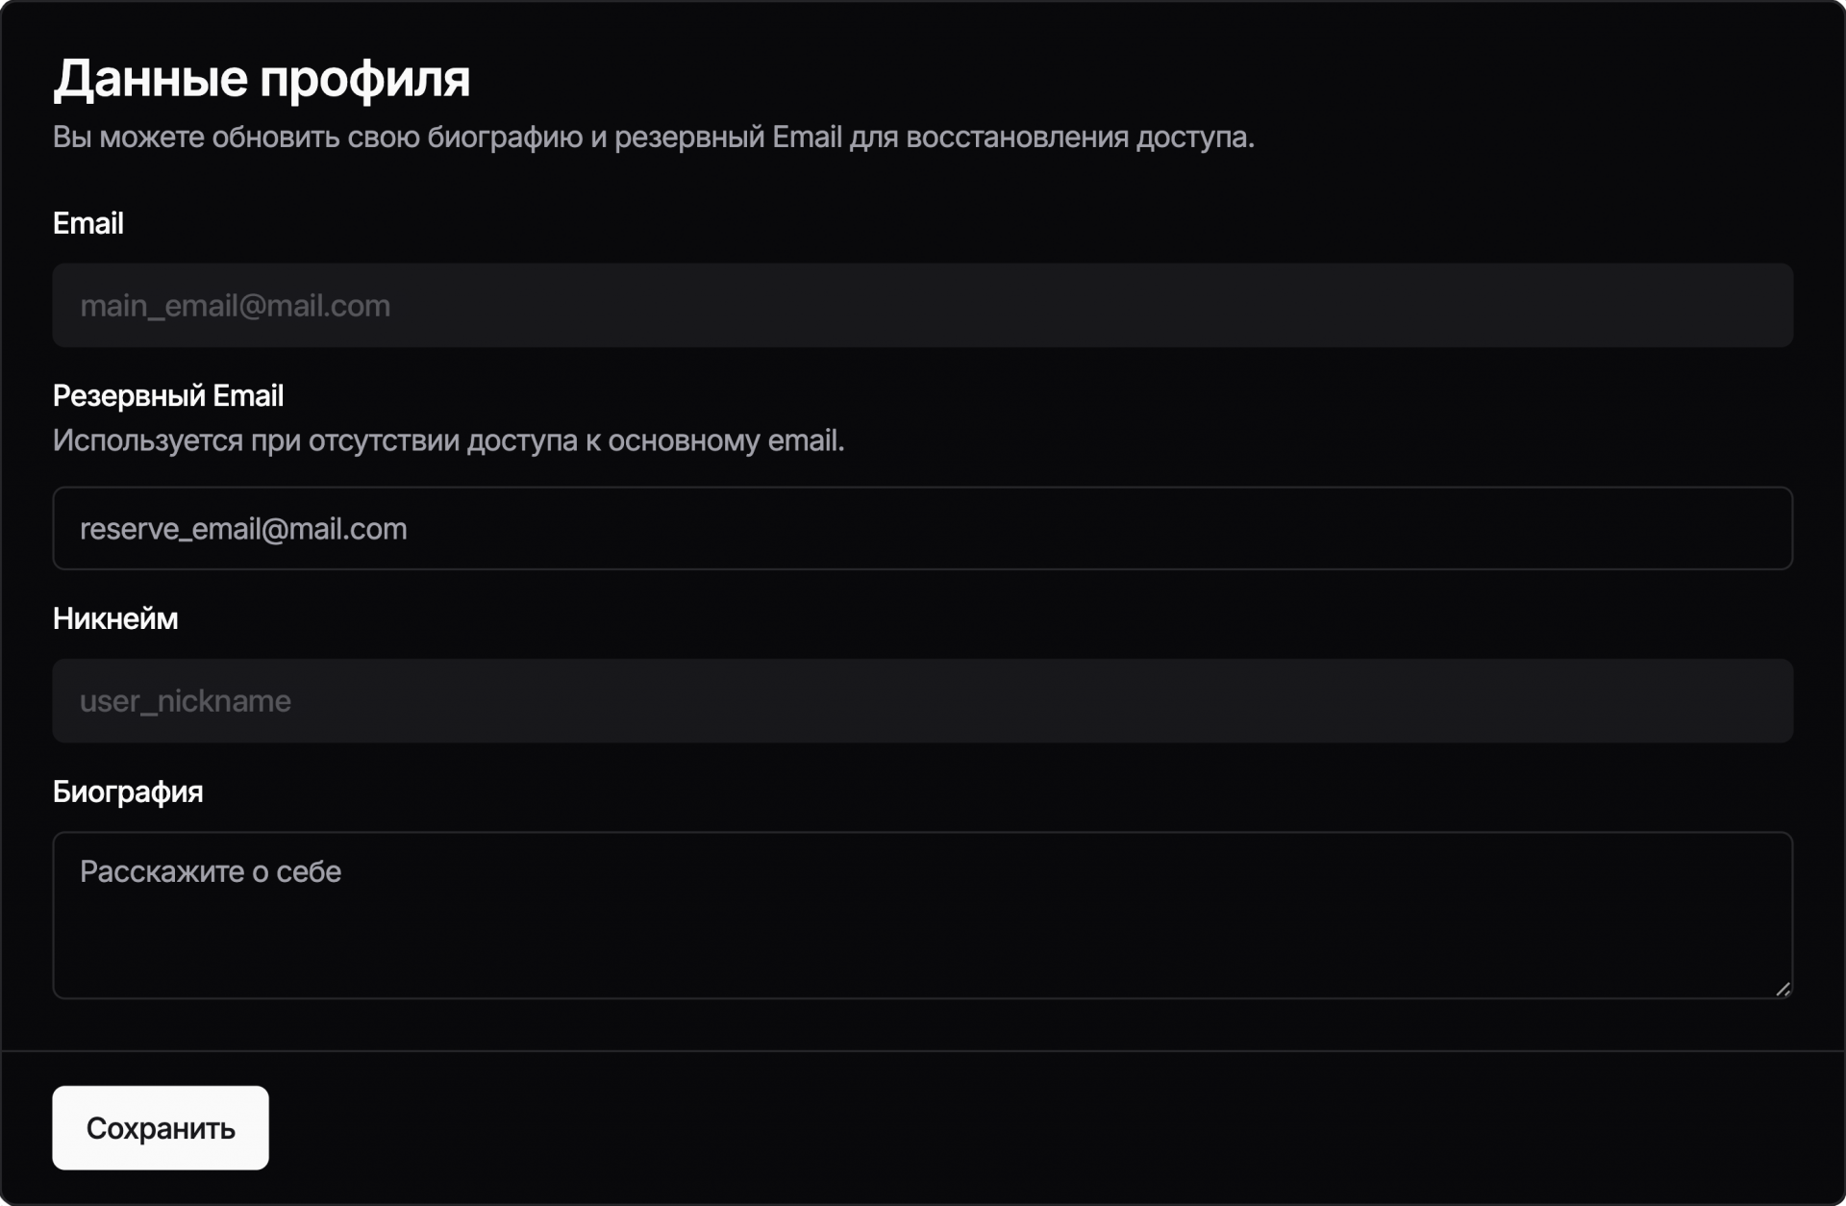Click the main_email@mail.com text
Image resolution: width=1846 pixels, height=1206 pixels.
coord(235,306)
